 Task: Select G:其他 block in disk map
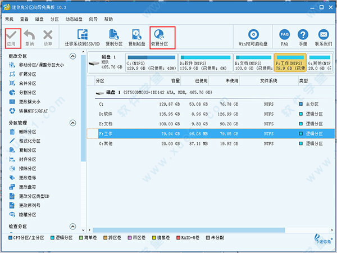tap(320, 62)
